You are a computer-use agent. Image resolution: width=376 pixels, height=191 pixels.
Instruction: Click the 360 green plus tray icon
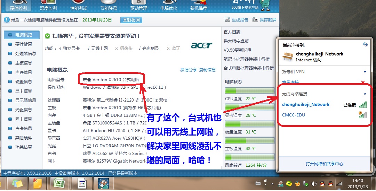pos(289,184)
